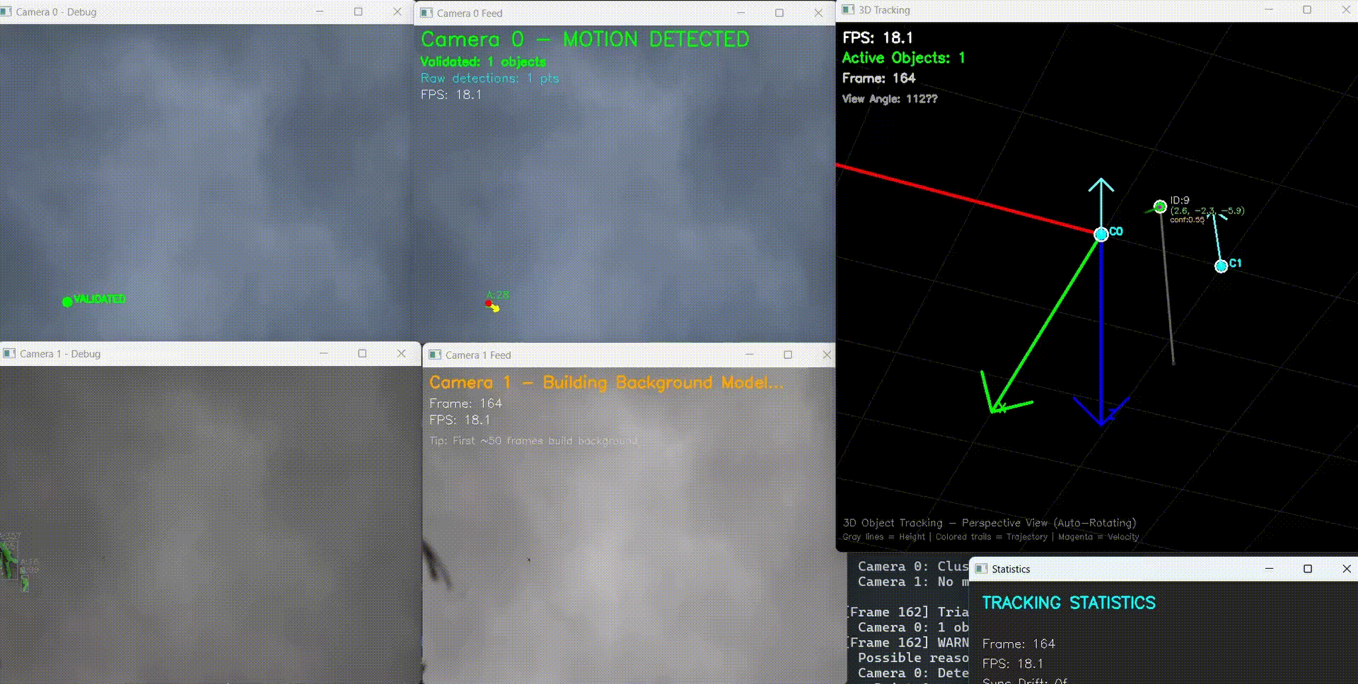Click the 3D Tracking window icon
Screen dimensions: 1358x684
click(848, 10)
